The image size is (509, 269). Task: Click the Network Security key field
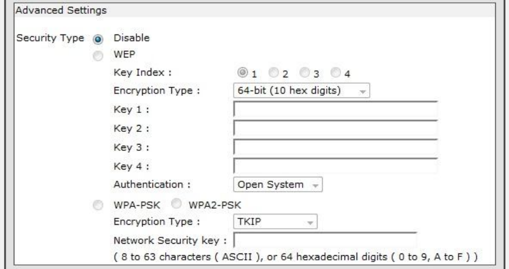click(x=325, y=239)
